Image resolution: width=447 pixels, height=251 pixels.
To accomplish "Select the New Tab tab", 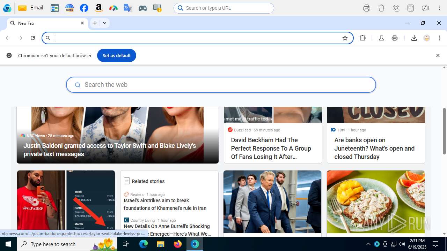I will coord(47,23).
